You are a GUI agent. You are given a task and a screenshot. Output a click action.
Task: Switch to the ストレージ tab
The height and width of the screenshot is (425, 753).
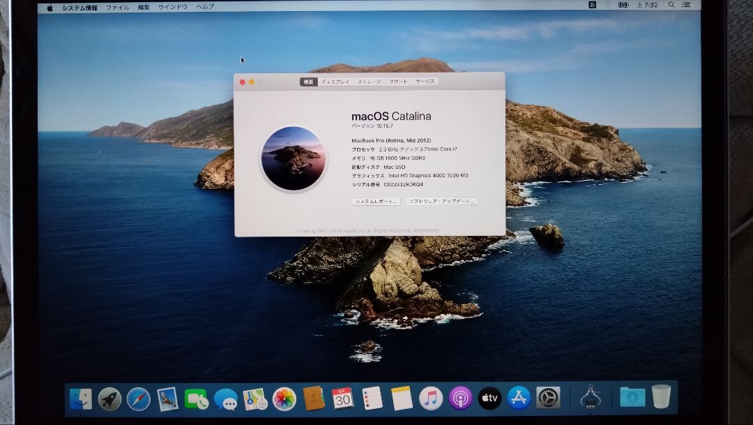[370, 82]
